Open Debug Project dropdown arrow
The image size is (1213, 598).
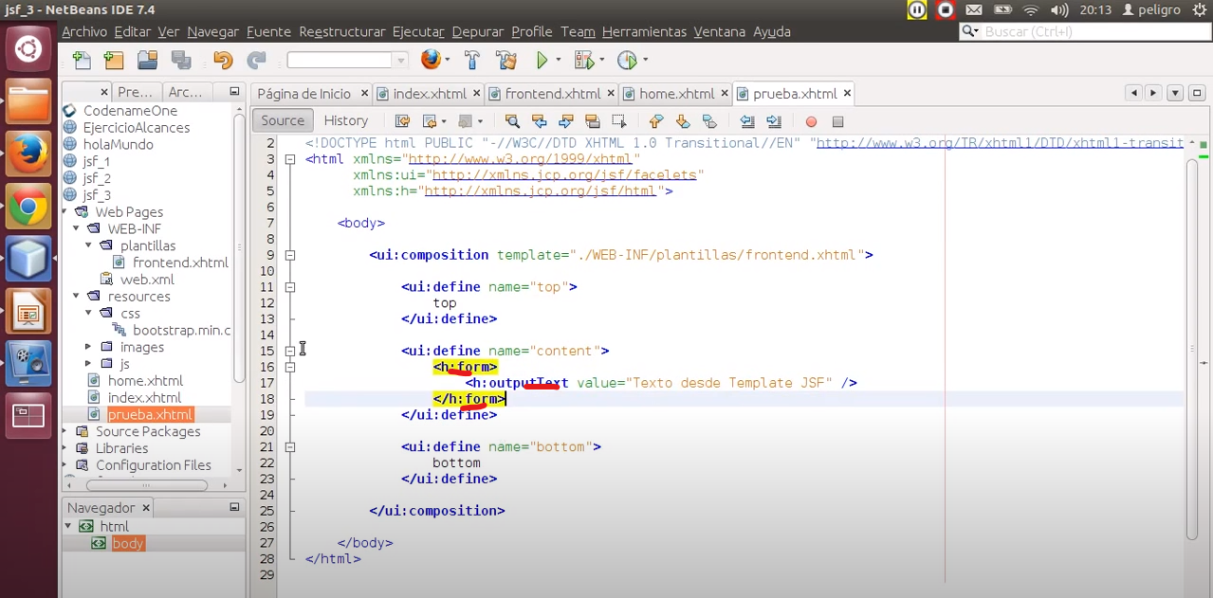pos(601,61)
